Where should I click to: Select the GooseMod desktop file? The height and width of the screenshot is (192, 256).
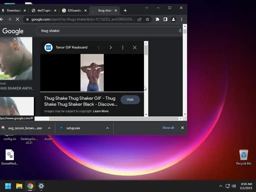pos(10,157)
